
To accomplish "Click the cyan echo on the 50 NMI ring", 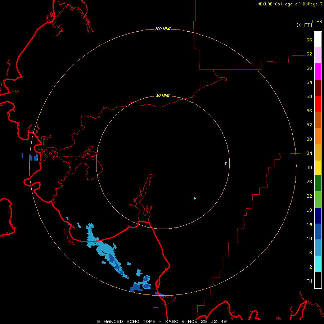I will coord(226,163).
